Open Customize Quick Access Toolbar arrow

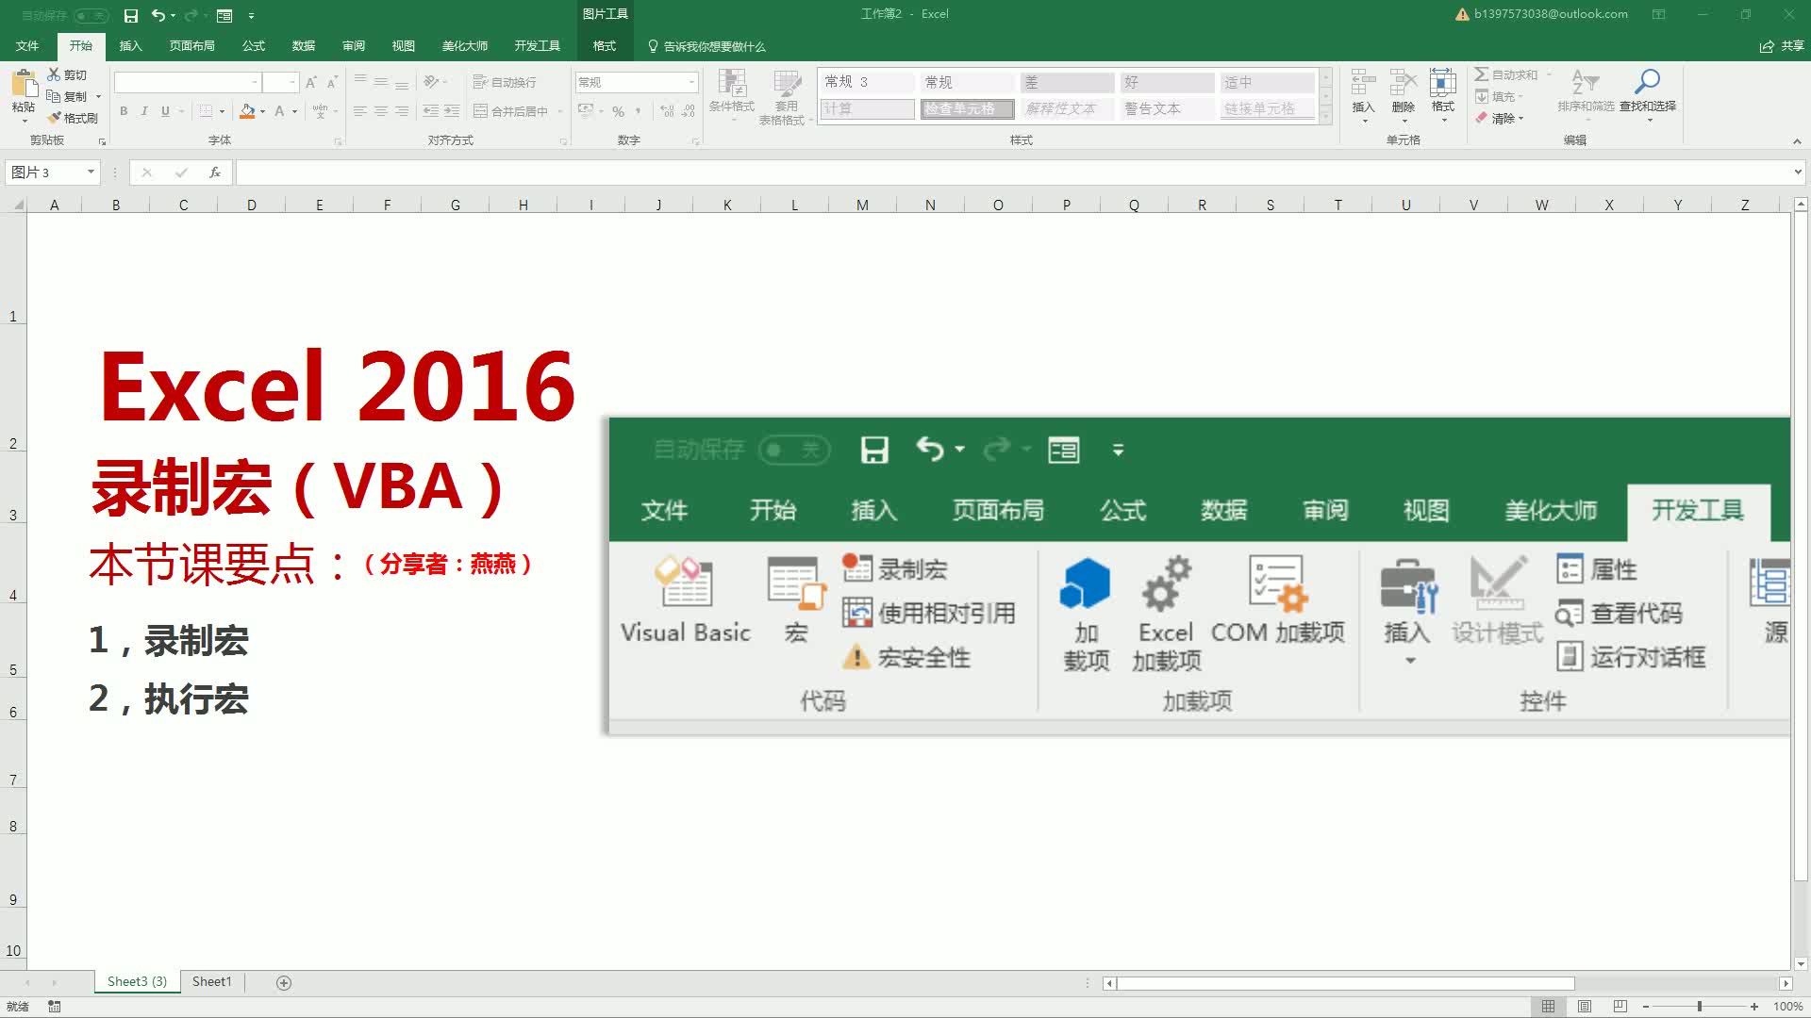(251, 15)
